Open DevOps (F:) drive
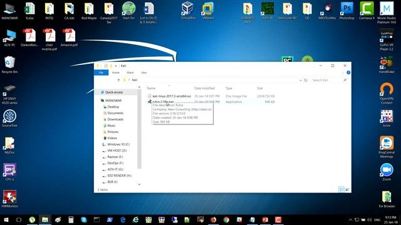Image resolution: width=401 pixels, height=225 pixels. pos(115,163)
